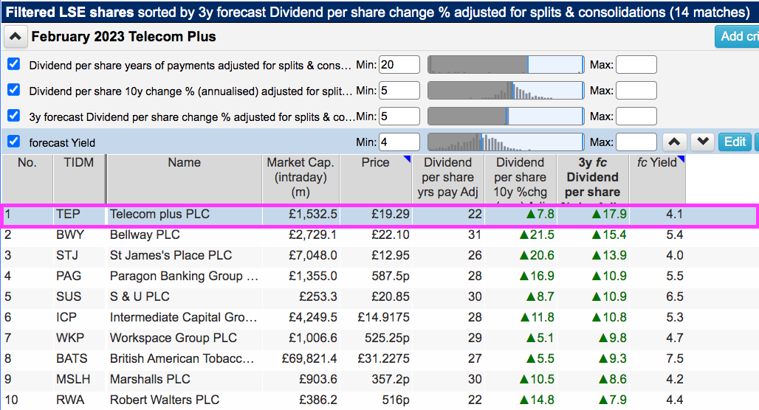Click the Add criteria button
The width and height of the screenshot is (759, 410).
coord(737,36)
